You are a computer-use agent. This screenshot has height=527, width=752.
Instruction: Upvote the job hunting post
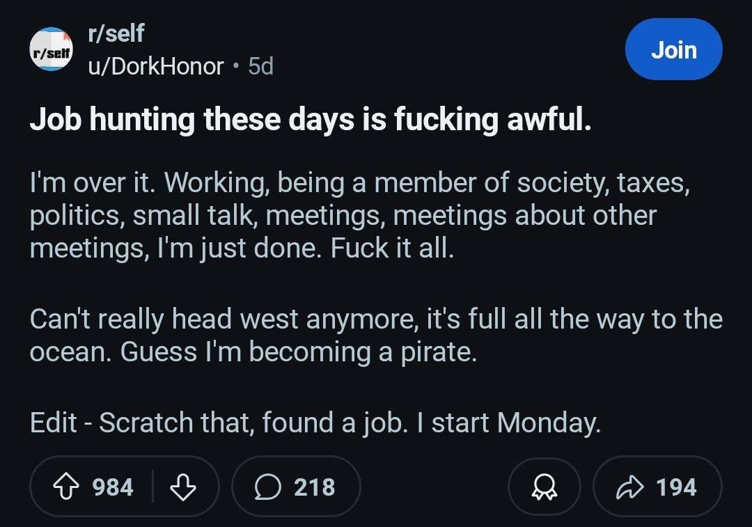pos(65,487)
